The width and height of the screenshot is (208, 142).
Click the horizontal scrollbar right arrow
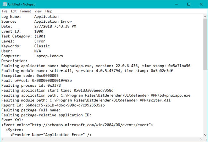click(201, 139)
